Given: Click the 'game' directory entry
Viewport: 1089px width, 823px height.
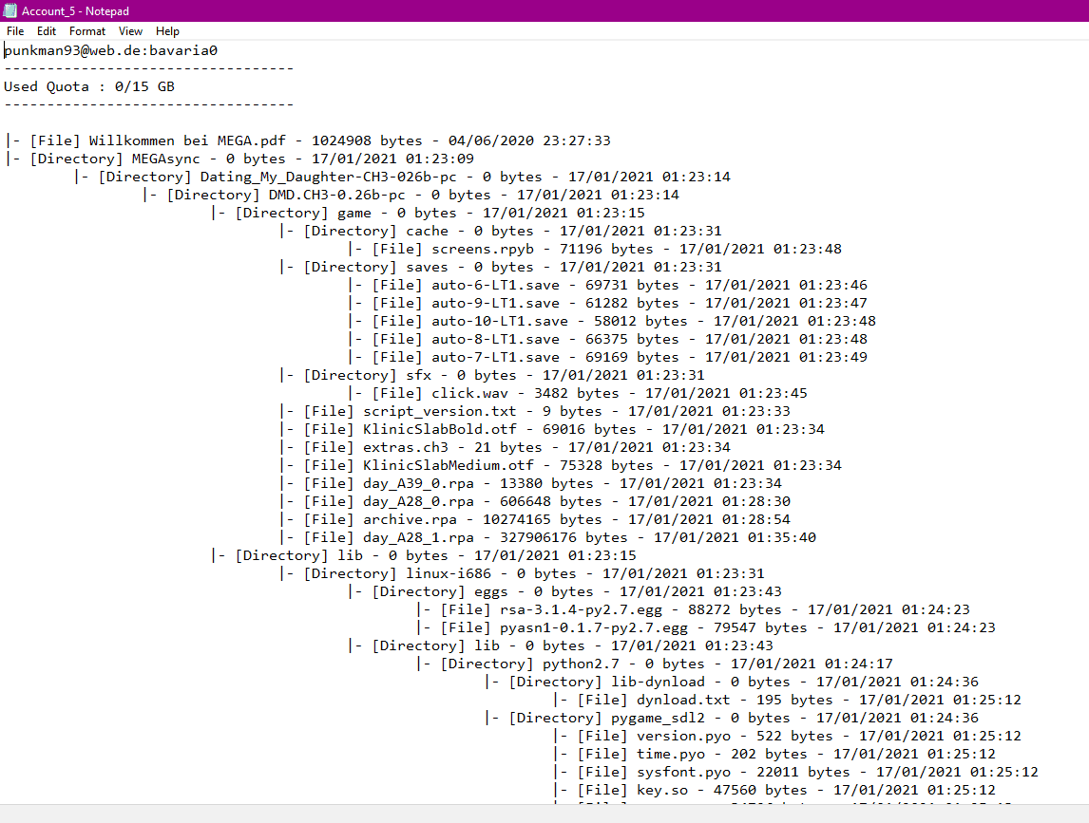Looking at the screenshot, I should tap(354, 213).
